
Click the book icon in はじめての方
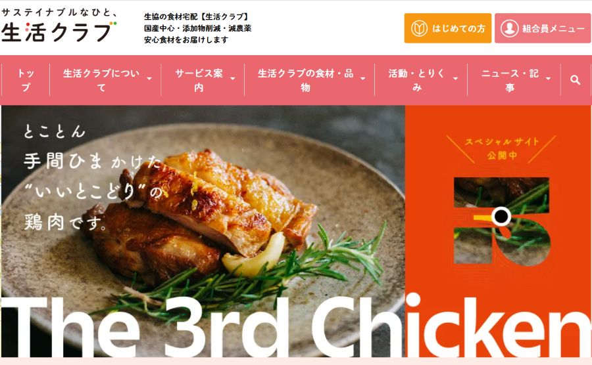coord(419,29)
